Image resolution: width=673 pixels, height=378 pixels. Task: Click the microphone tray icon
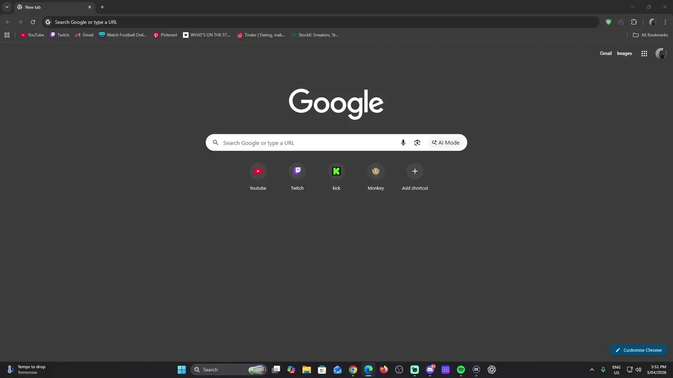[x=603, y=370]
